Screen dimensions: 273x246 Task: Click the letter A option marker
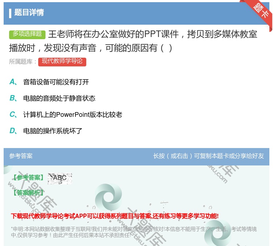tap(13, 82)
